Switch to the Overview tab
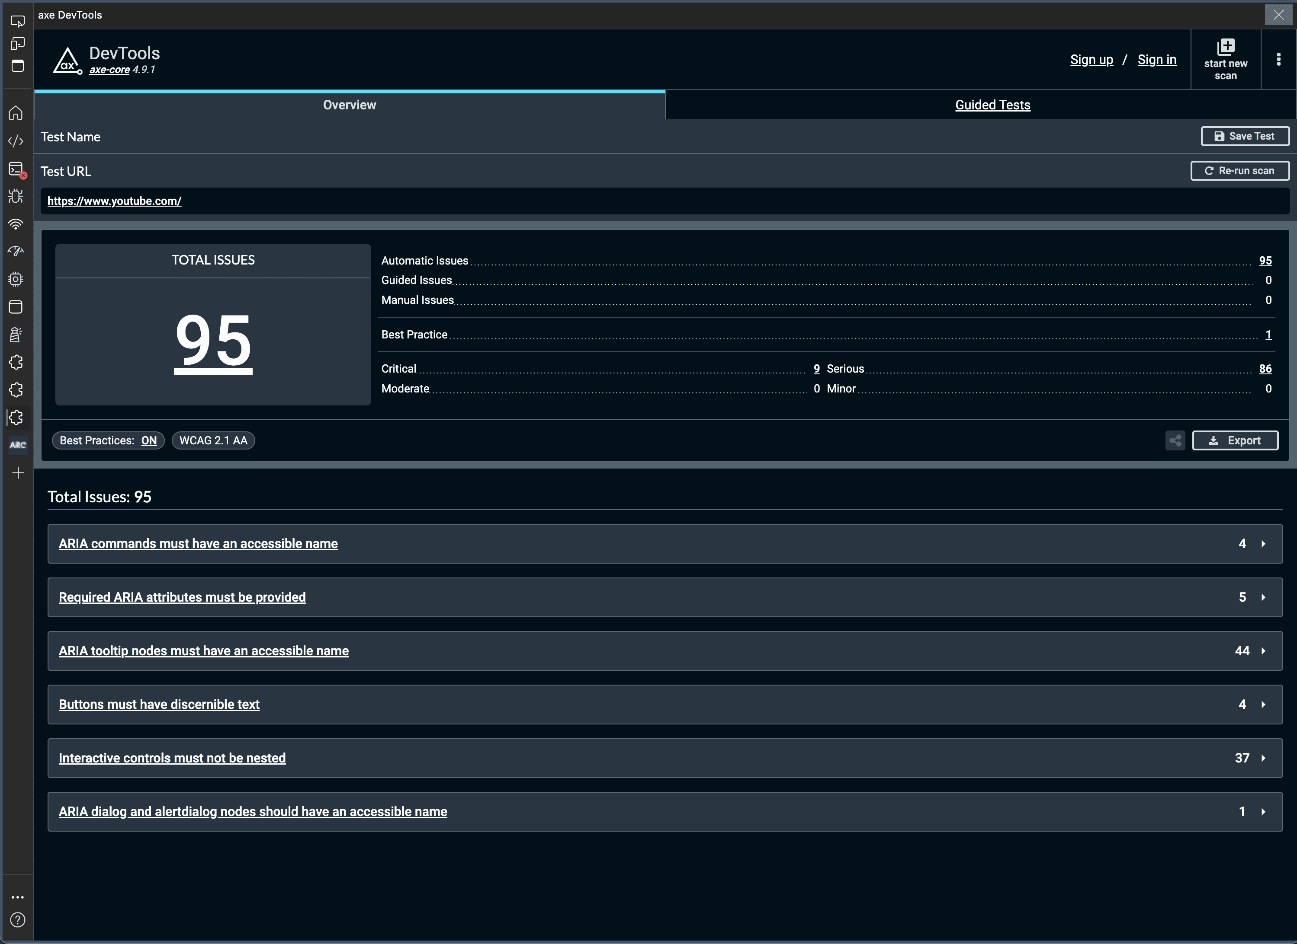This screenshot has height=944, width=1297. 350,105
